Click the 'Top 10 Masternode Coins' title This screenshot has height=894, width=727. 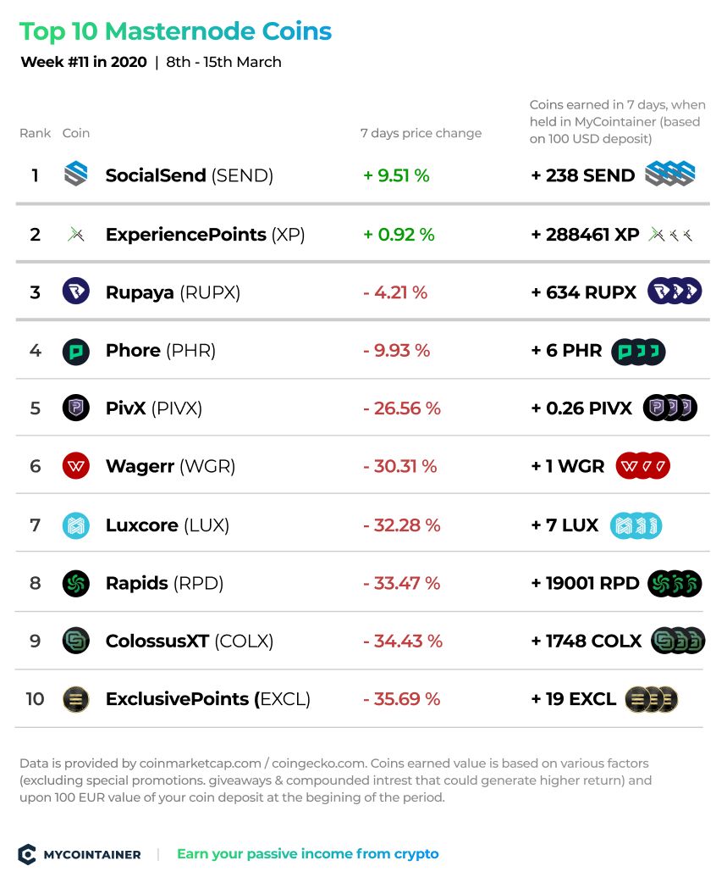(175, 31)
